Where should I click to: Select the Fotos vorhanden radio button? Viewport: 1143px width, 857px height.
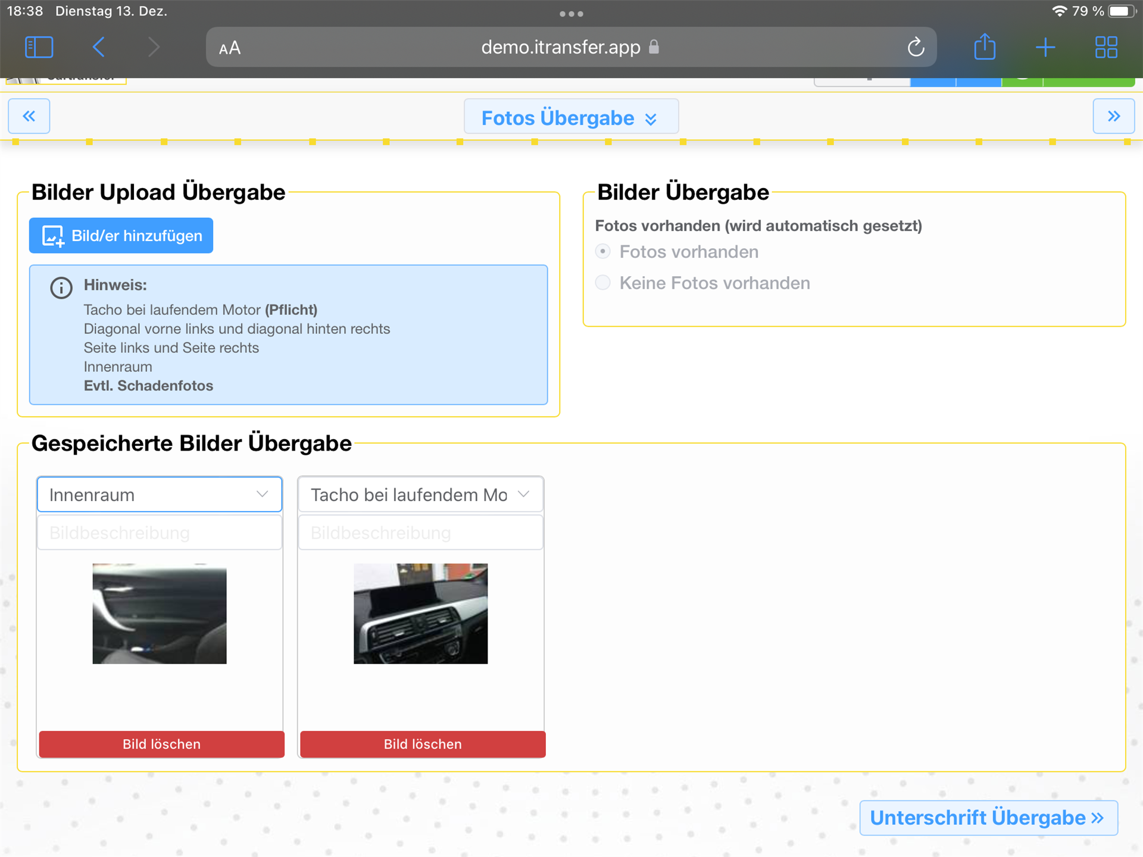click(x=603, y=252)
